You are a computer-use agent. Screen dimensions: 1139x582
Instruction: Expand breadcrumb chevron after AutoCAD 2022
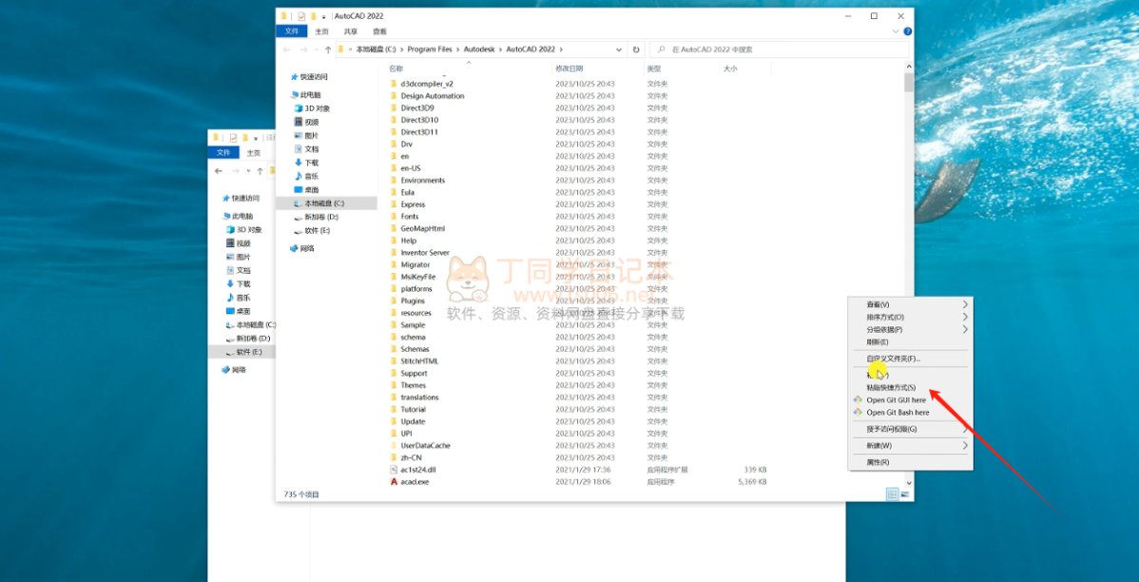tap(562, 49)
